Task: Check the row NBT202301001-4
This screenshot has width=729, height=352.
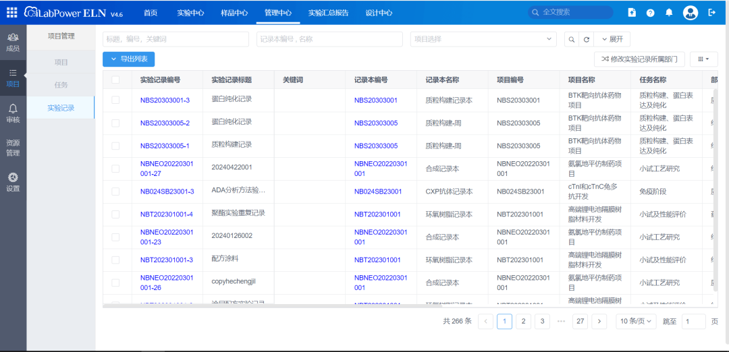Action: click(x=115, y=214)
